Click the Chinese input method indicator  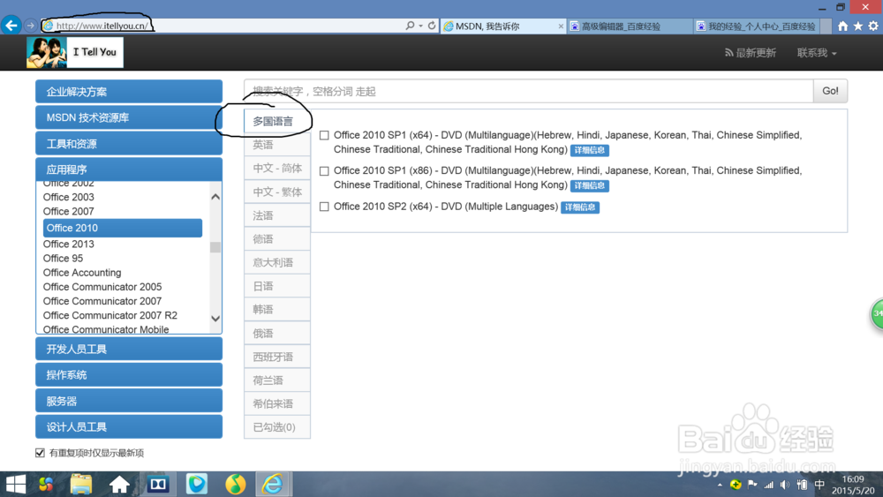click(x=819, y=484)
